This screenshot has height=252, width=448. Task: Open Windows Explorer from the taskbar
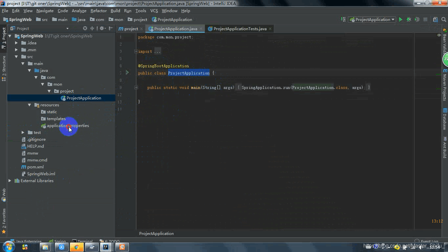pyautogui.click(x=45, y=247)
